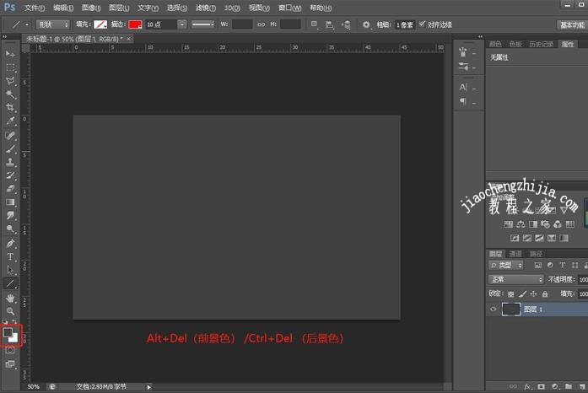Image resolution: width=588 pixels, height=393 pixels.
Task: Click the red stroke color swatch
Action: click(135, 25)
